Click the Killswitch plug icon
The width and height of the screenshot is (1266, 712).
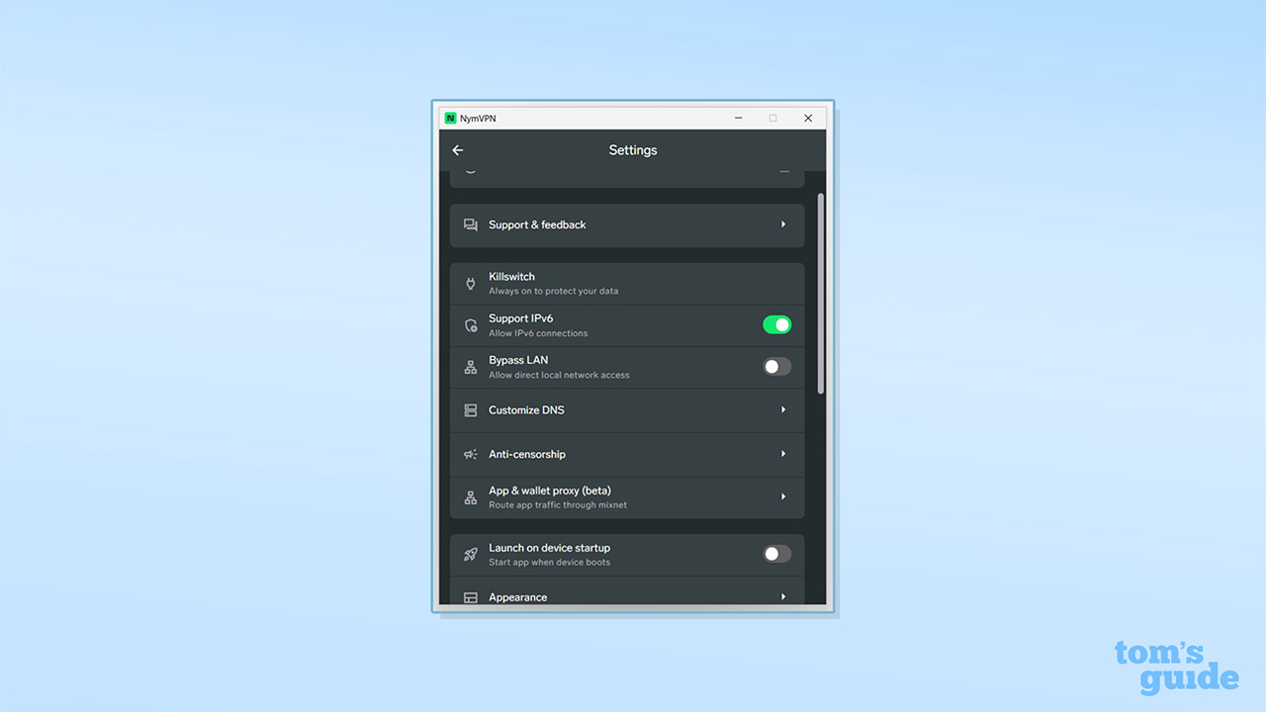pos(471,284)
